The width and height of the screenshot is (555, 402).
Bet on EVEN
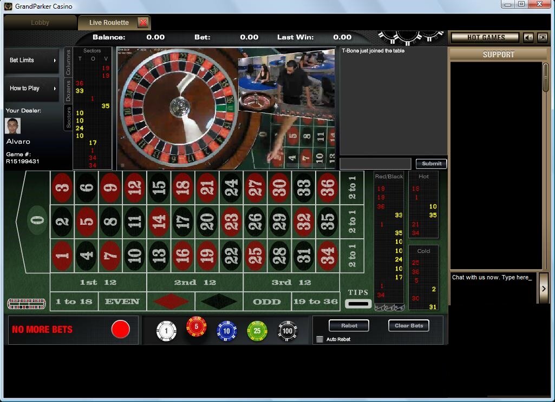[122, 301]
